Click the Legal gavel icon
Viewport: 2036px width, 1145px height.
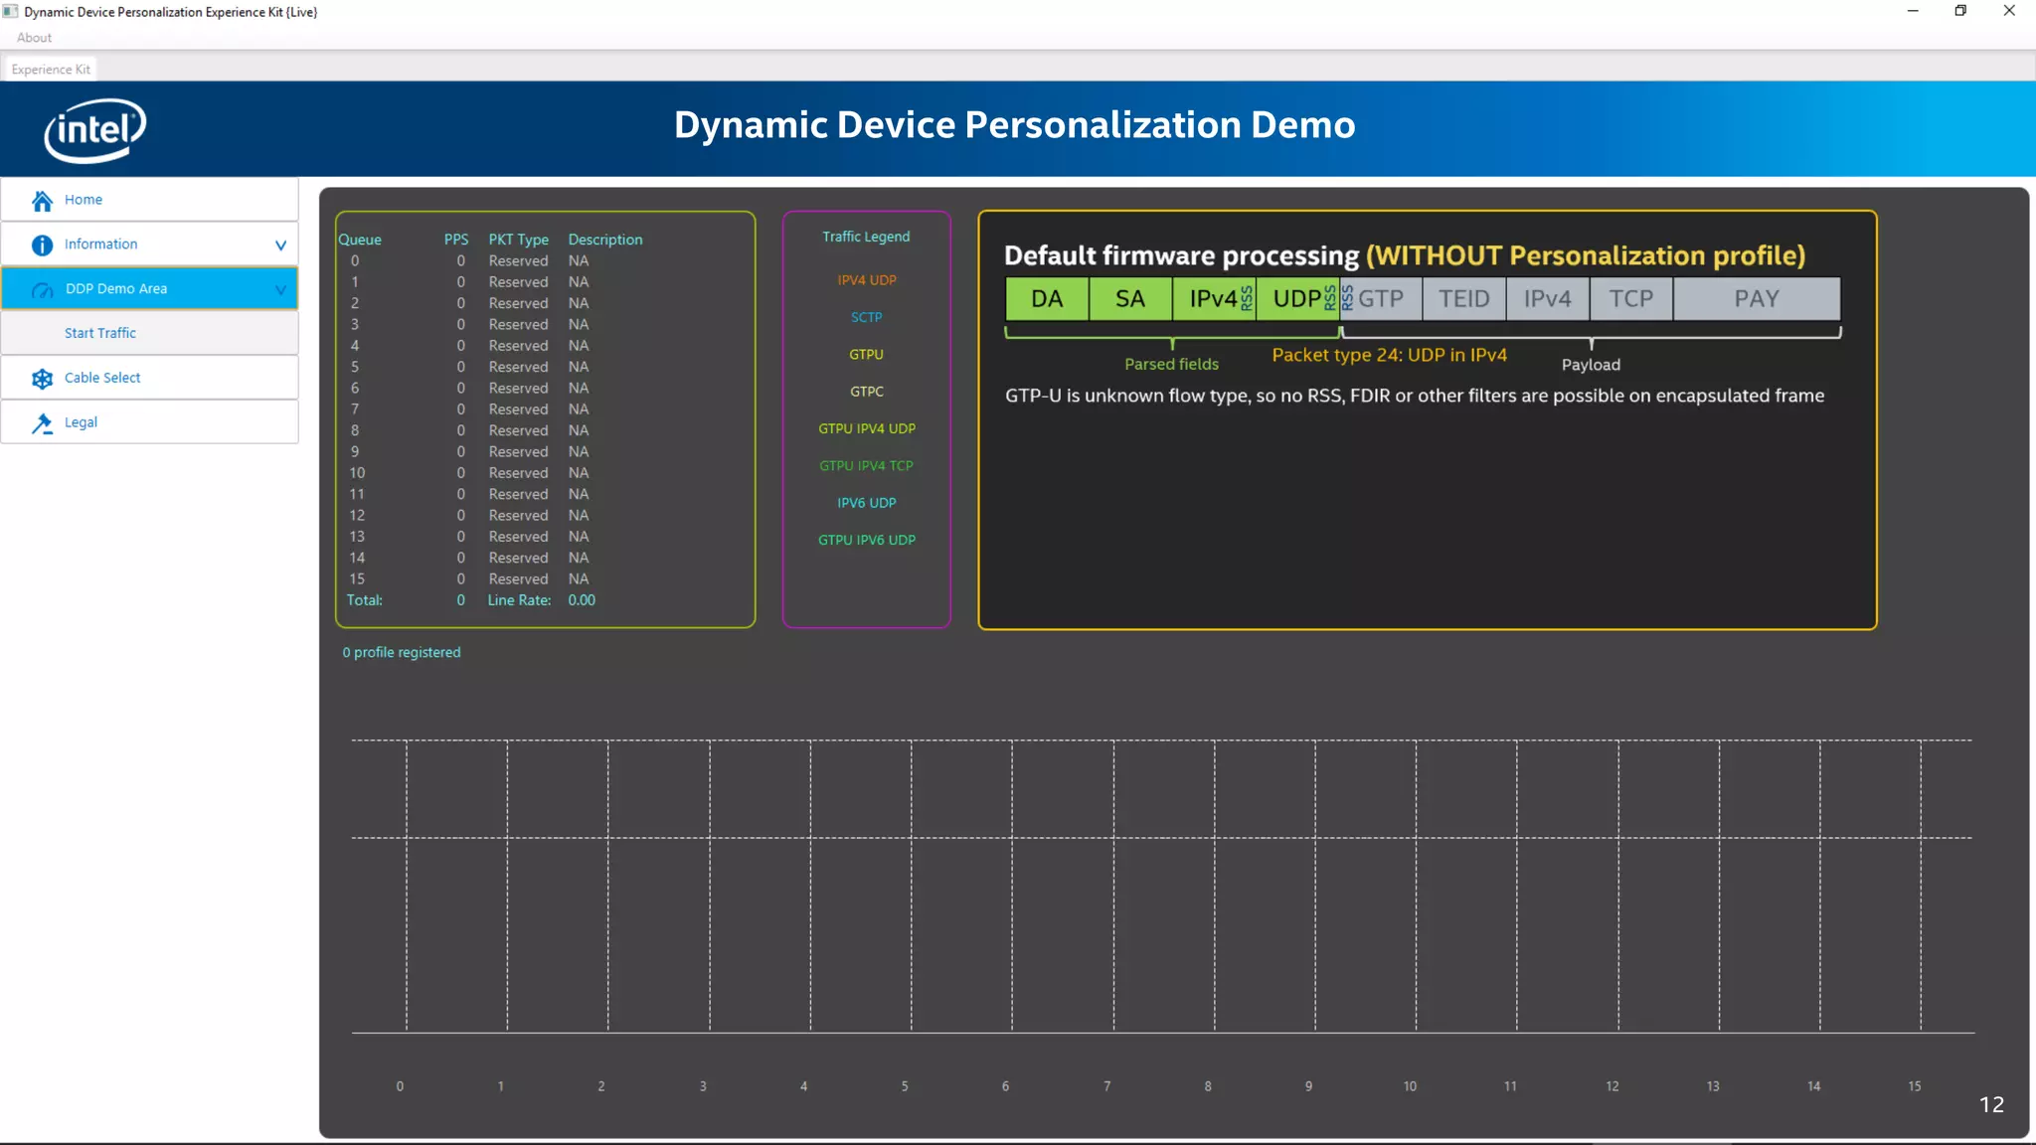click(x=42, y=423)
